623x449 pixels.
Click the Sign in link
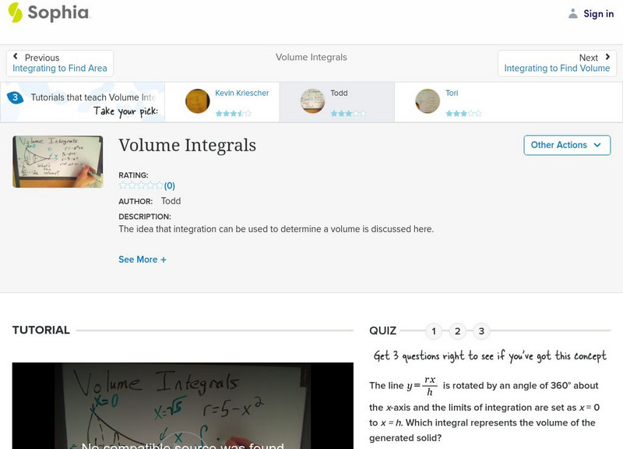(x=598, y=13)
